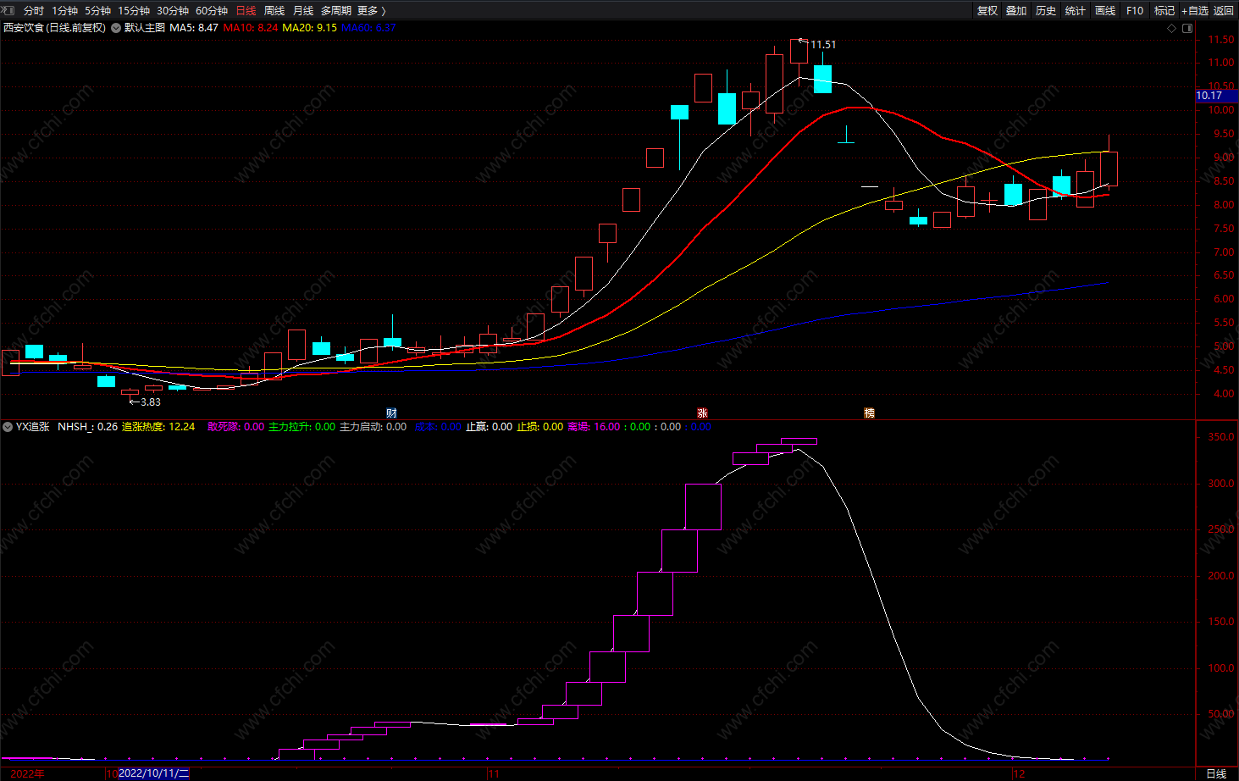Select the 5分钟 period tab

tap(97, 11)
